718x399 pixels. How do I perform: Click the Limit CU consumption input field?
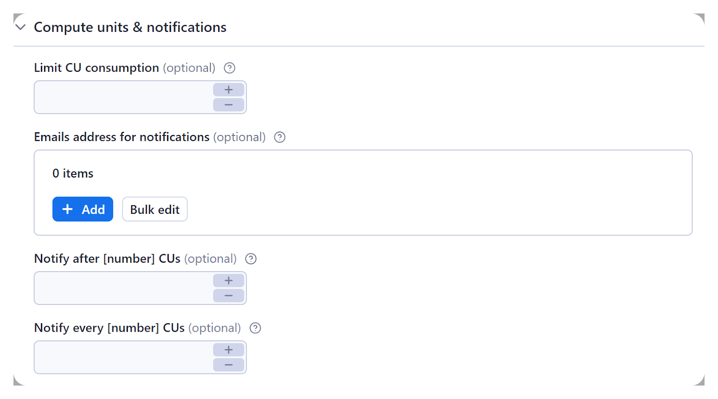coord(121,97)
